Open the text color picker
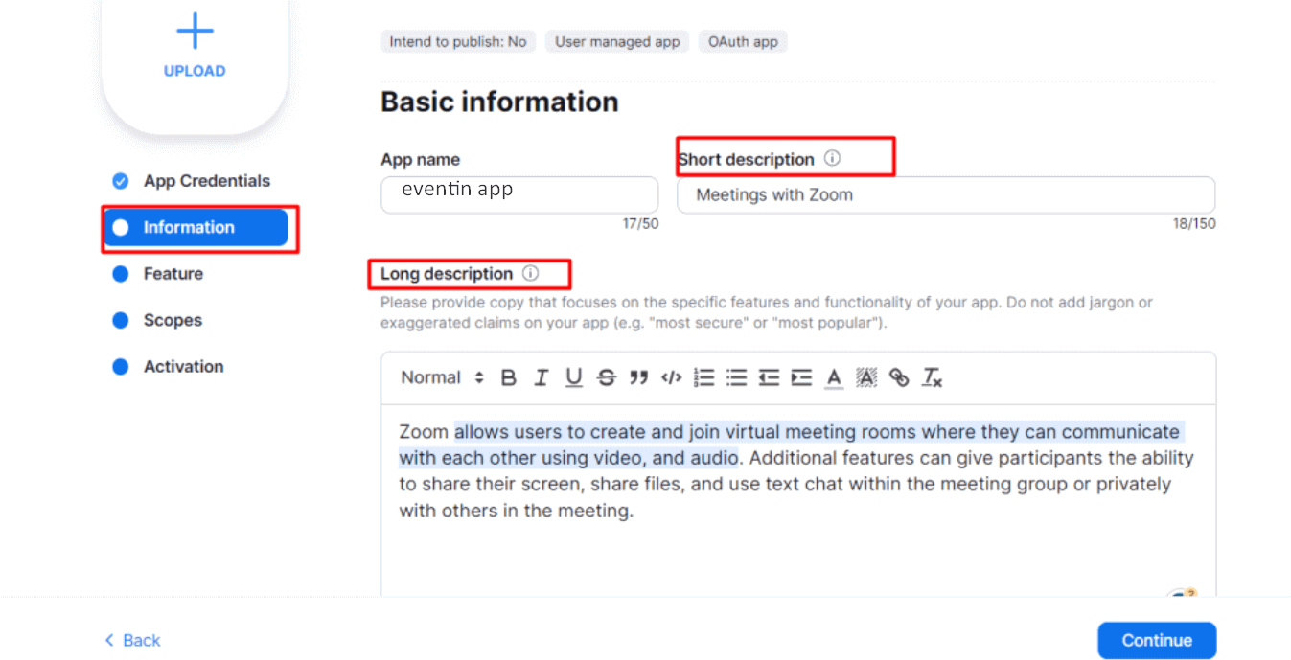 tap(833, 377)
